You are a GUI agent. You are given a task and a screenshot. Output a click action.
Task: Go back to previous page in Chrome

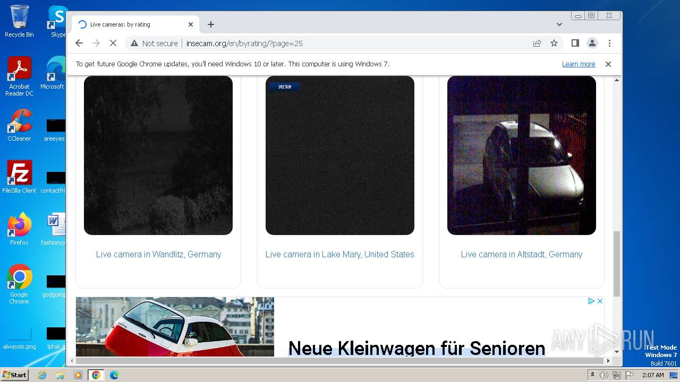(79, 44)
